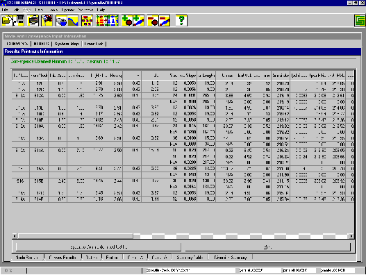Screen dimensions: 366x275
Task: Save the project using the disk icon
Action: 19,21
